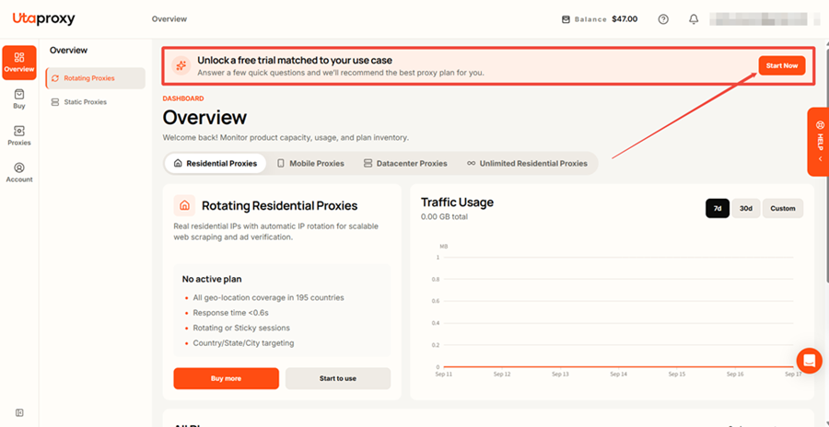Click the Rotating or Sticky sessions bullet

(x=241, y=328)
